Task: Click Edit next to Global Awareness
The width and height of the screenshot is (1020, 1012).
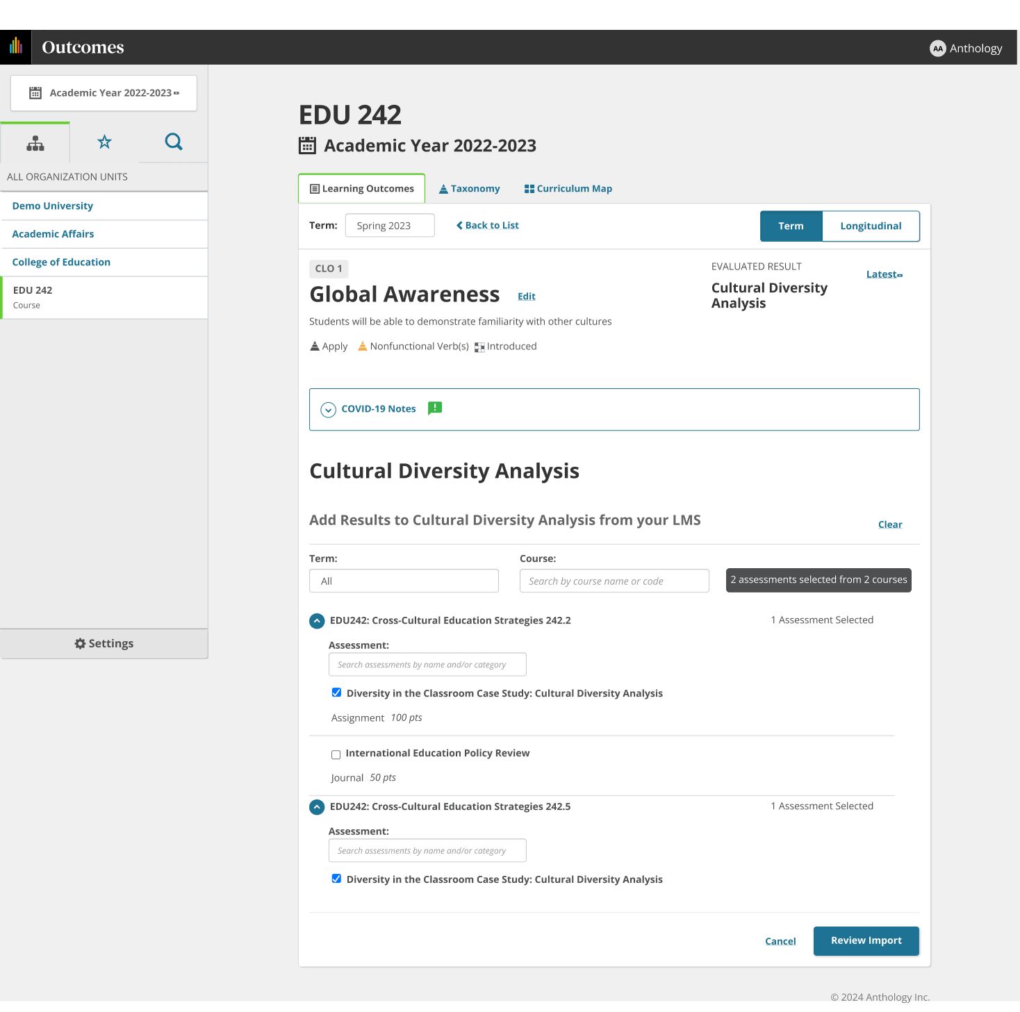Action: 527,297
